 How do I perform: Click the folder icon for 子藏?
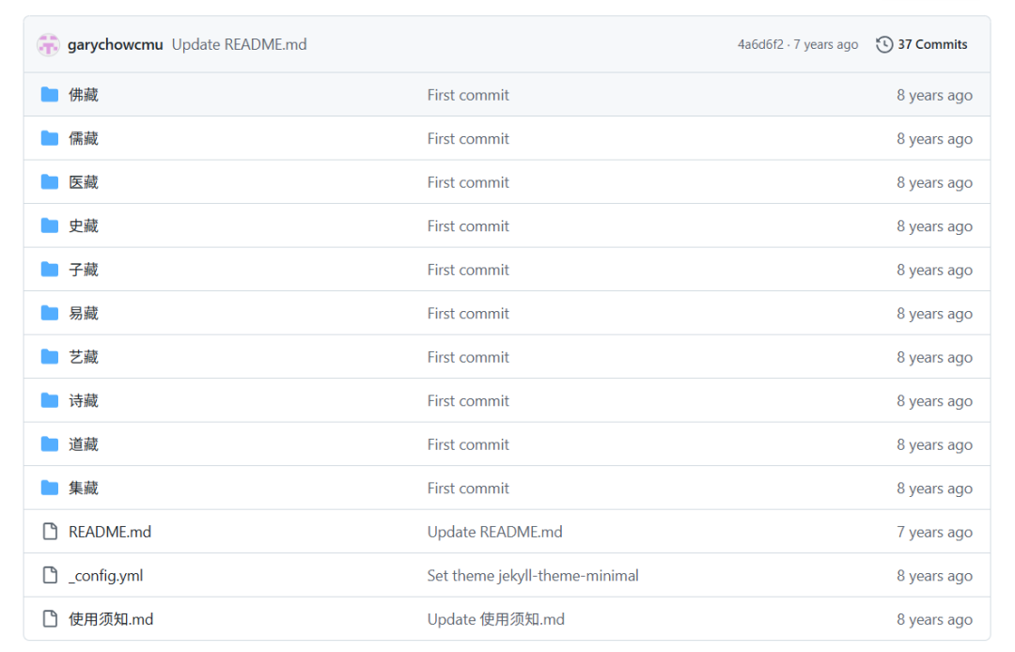click(50, 269)
